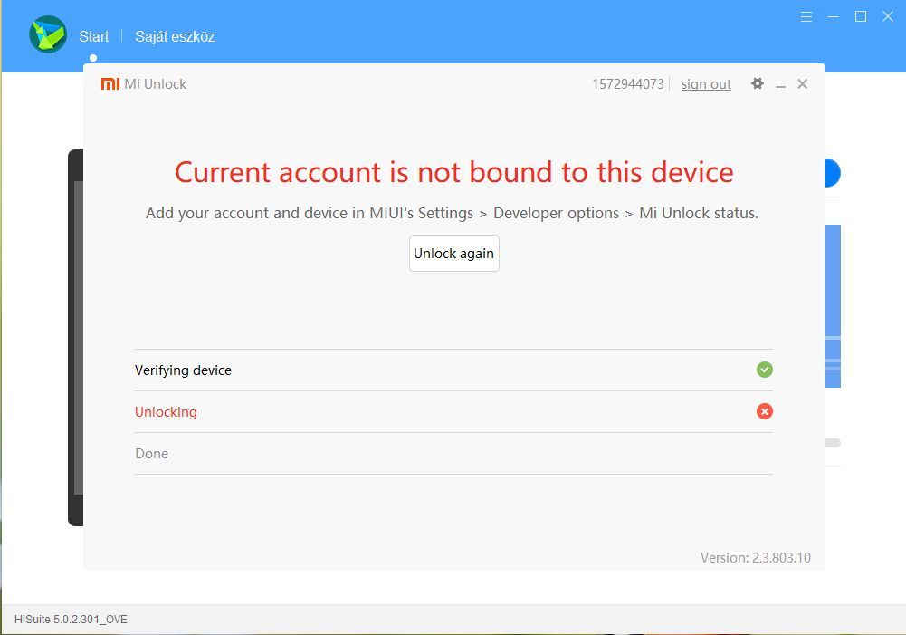
Task: Click Version: 2.3.803.10 text
Action: pyautogui.click(x=755, y=557)
